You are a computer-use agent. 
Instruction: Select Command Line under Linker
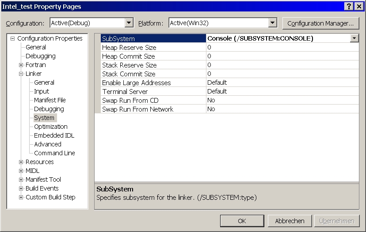coord(54,153)
